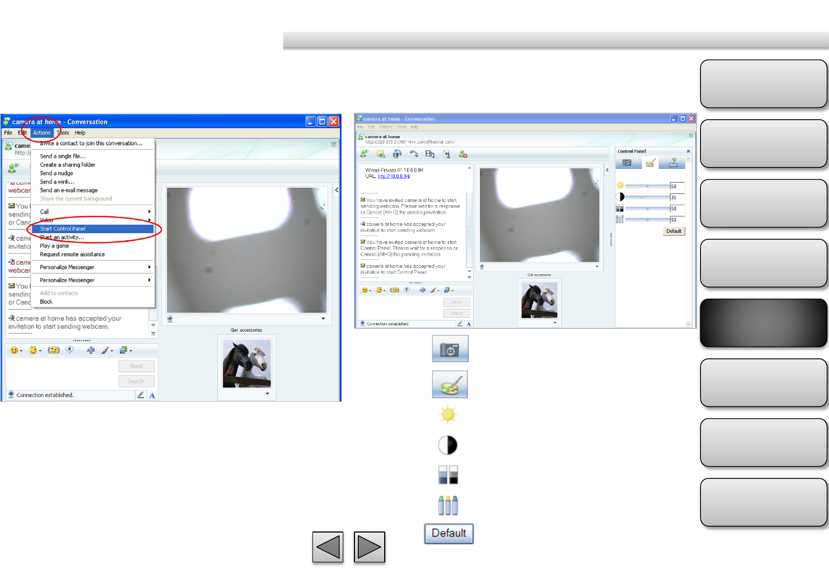The height and width of the screenshot is (574, 829).
Task: Adjust the contrast slider in Control Panel
Action: (647, 197)
